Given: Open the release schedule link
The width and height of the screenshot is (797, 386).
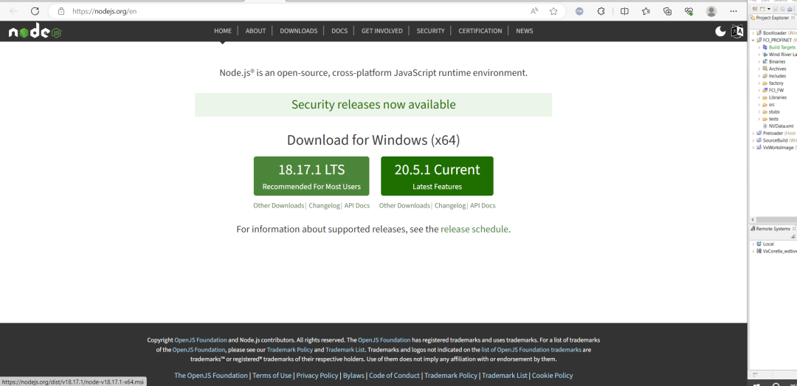Looking at the screenshot, I should [475, 230].
